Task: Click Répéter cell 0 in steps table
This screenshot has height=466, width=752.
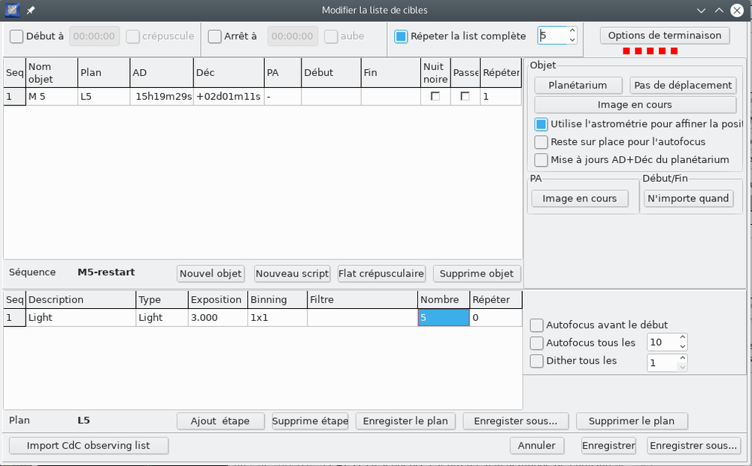Action: coord(496,318)
